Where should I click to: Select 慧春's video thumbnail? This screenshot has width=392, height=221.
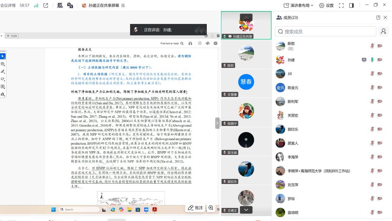tap(246, 81)
